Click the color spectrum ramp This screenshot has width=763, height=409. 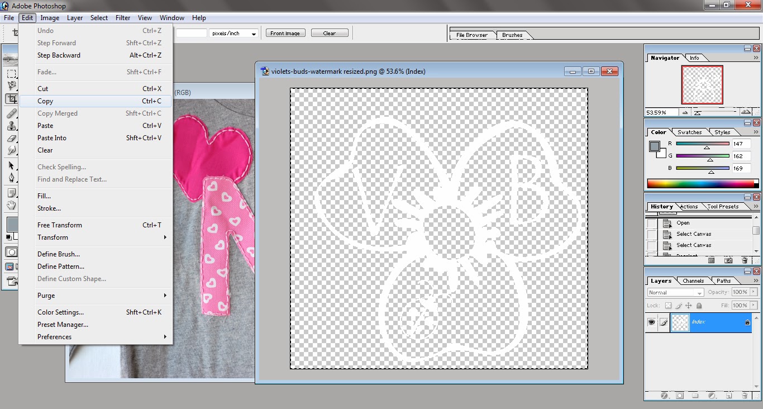[x=703, y=183]
